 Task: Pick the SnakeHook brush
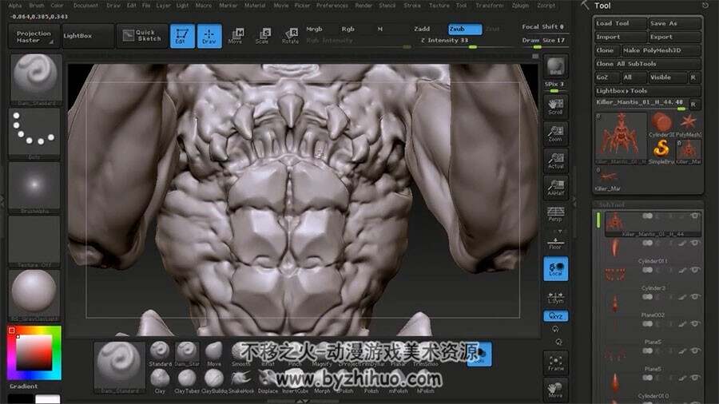pyautogui.click(x=241, y=381)
